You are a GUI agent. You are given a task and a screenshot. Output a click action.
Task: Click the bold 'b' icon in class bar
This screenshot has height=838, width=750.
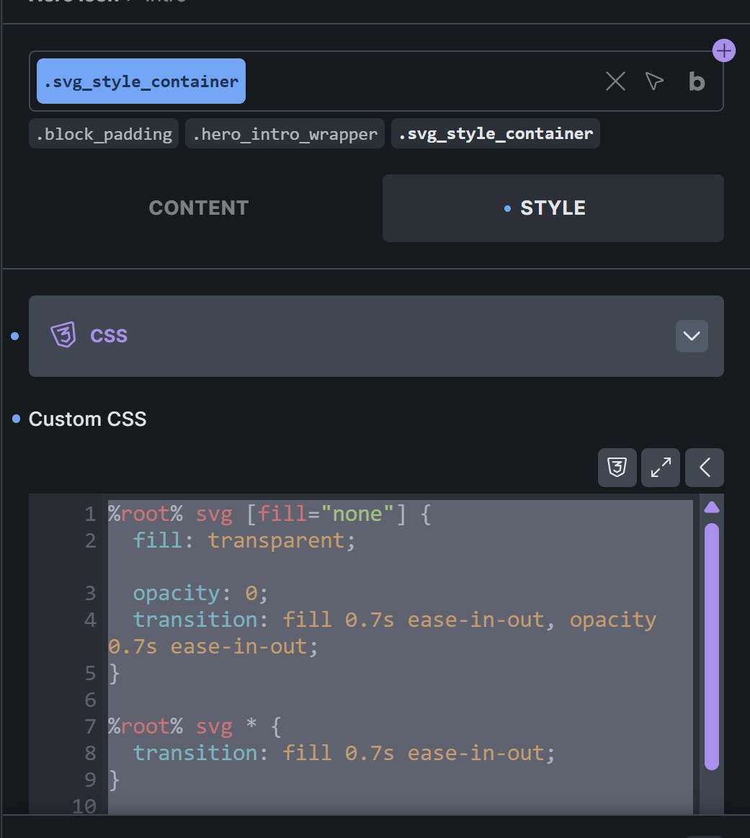click(x=696, y=82)
